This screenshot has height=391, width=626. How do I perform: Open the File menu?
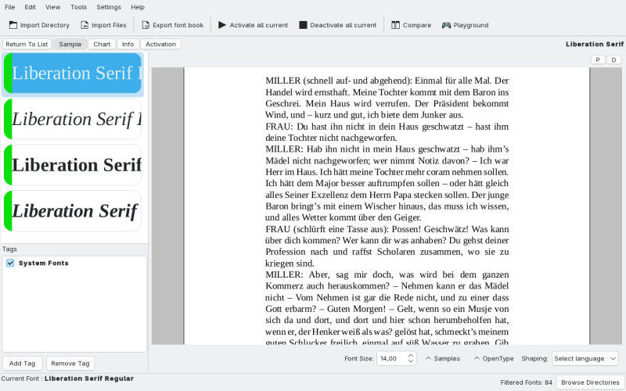pyautogui.click(x=9, y=7)
